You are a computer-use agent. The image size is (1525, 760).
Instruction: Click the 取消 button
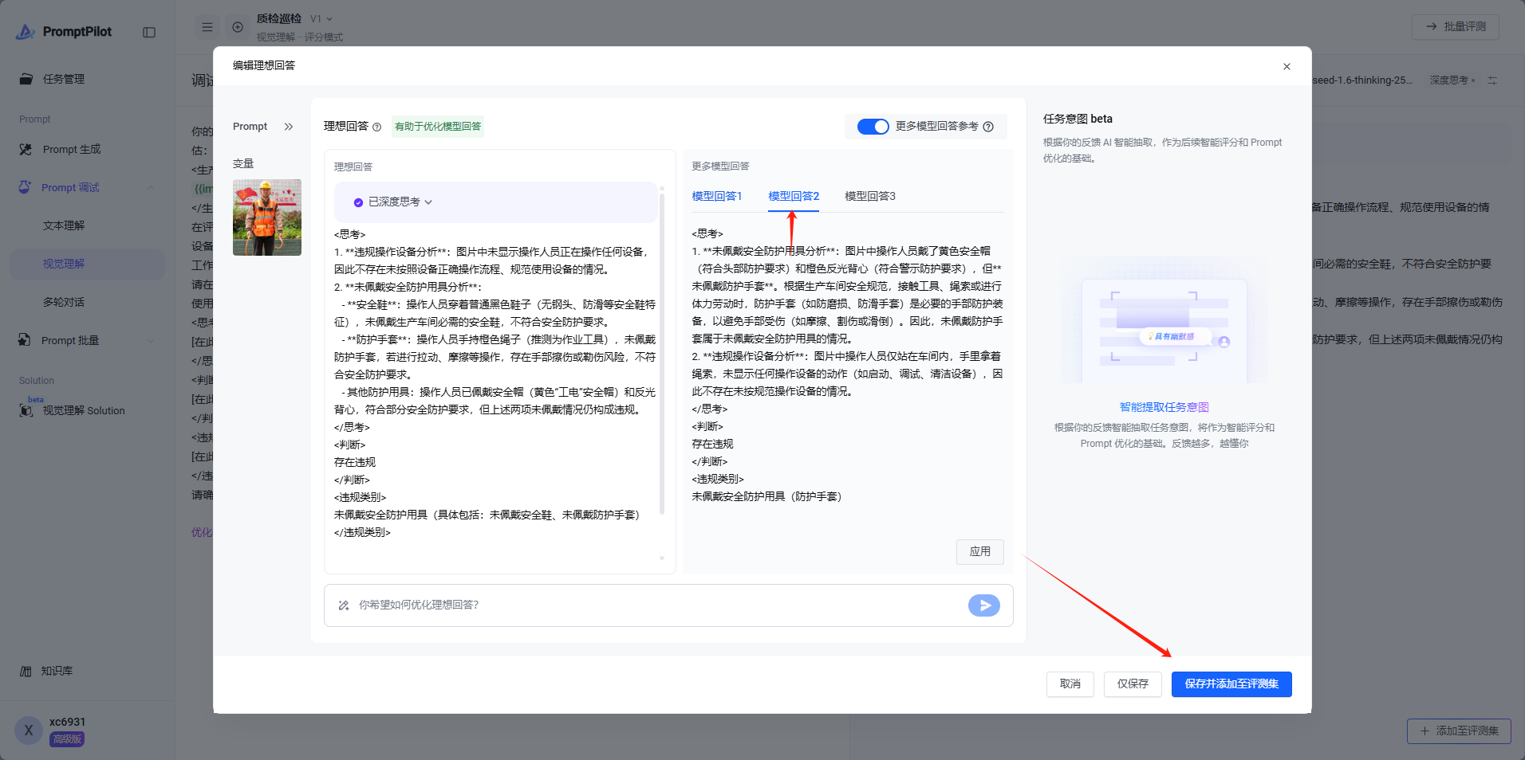click(1070, 684)
